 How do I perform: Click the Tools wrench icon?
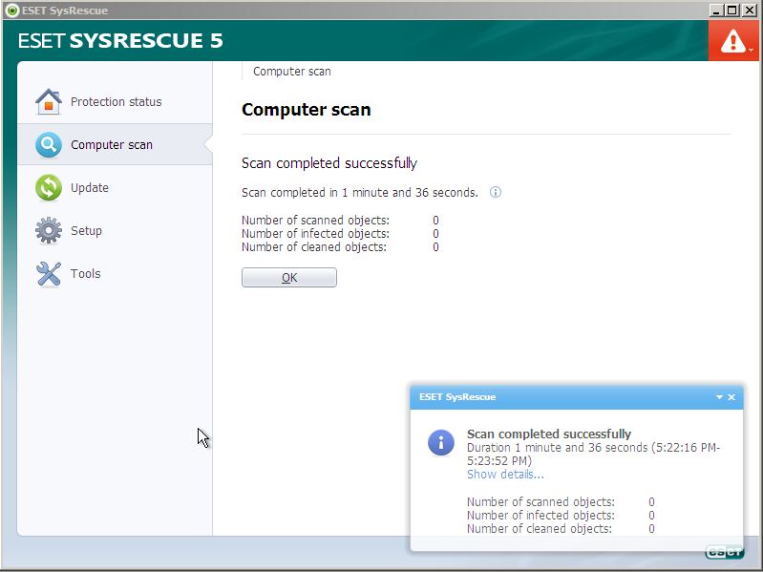[x=49, y=273]
